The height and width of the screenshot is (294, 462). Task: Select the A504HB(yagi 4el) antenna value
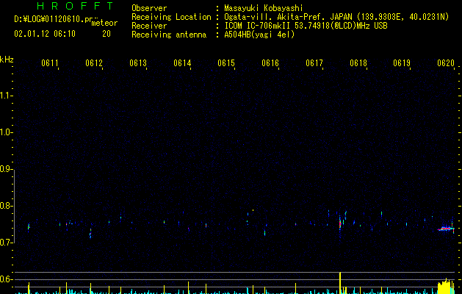point(259,35)
